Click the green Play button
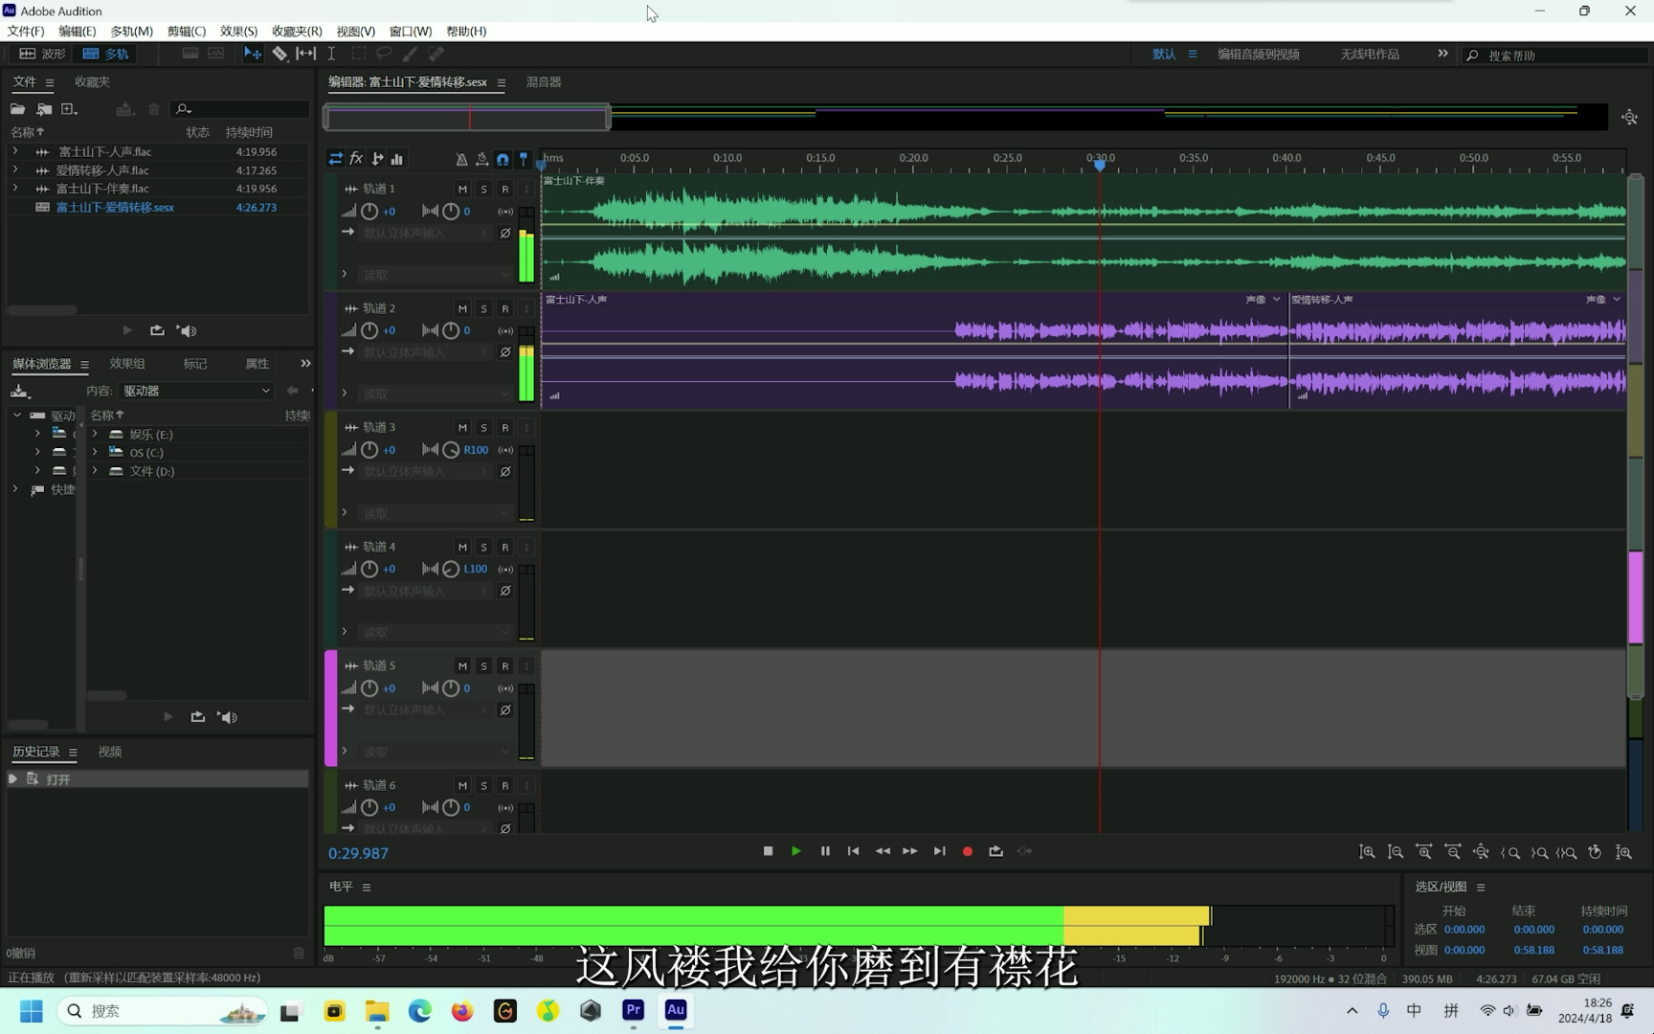The height and width of the screenshot is (1034, 1654). [x=796, y=851]
